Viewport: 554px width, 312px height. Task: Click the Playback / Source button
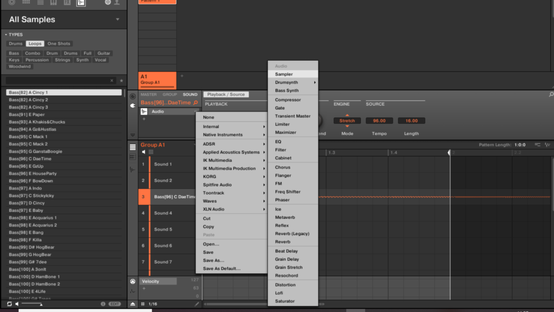pyautogui.click(x=226, y=95)
